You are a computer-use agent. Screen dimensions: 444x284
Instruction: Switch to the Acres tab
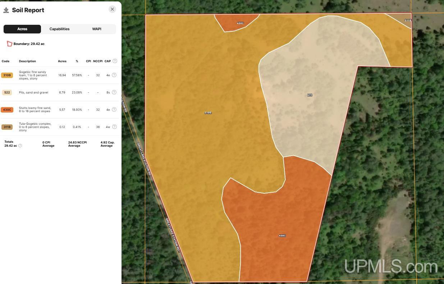pyautogui.click(x=22, y=29)
